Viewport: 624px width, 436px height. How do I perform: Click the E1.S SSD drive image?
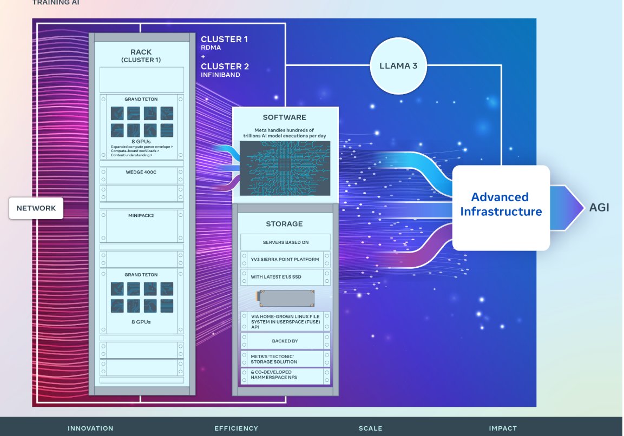pos(286,298)
